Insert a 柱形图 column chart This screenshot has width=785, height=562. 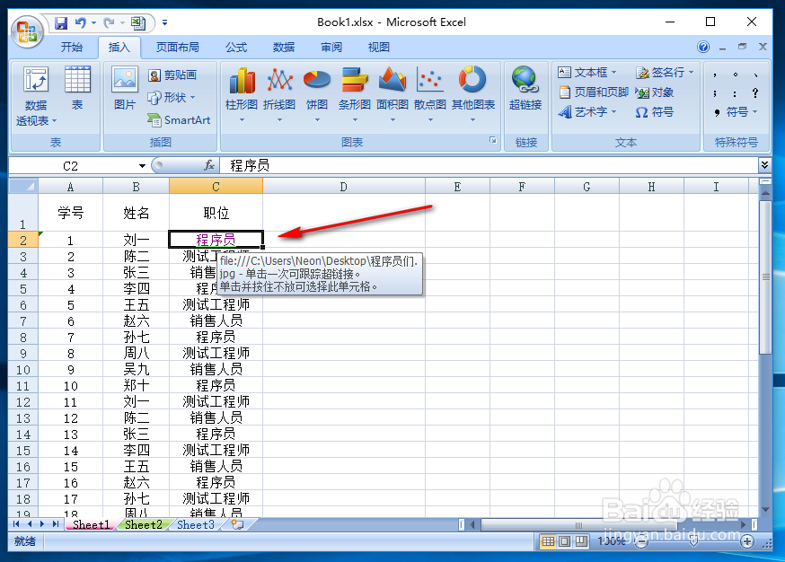(x=240, y=85)
